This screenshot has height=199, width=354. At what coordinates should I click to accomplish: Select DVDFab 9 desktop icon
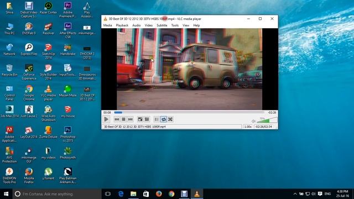pos(29,29)
